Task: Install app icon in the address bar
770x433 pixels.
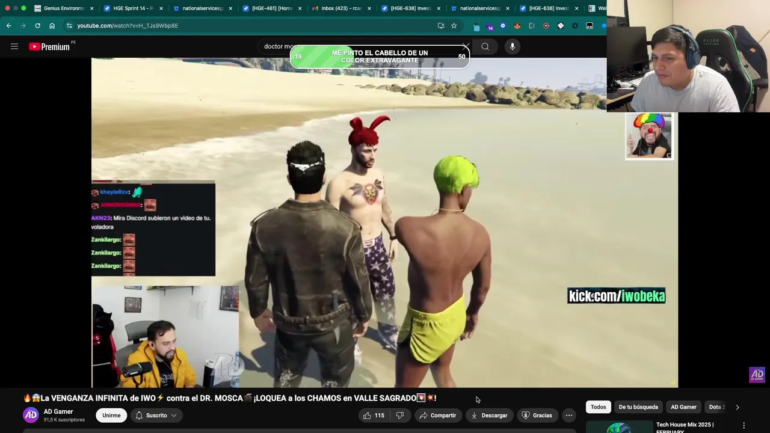Action: tap(441, 25)
